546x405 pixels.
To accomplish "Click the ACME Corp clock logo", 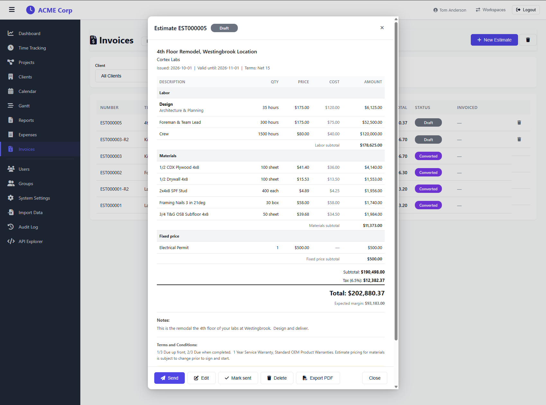I will pyautogui.click(x=30, y=10).
